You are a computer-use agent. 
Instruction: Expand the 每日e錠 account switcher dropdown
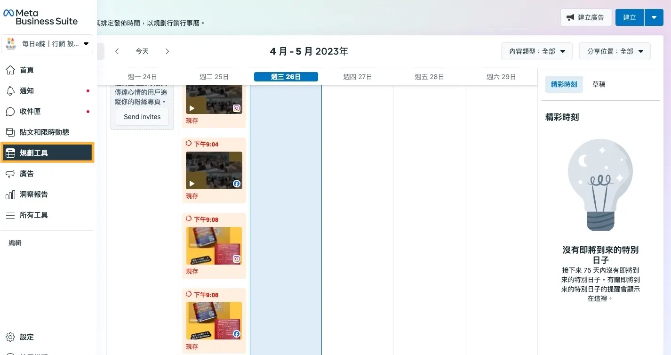click(x=86, y=44)
